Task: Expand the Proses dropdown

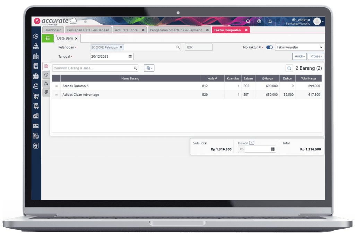Action: click(x=316, y=56)
